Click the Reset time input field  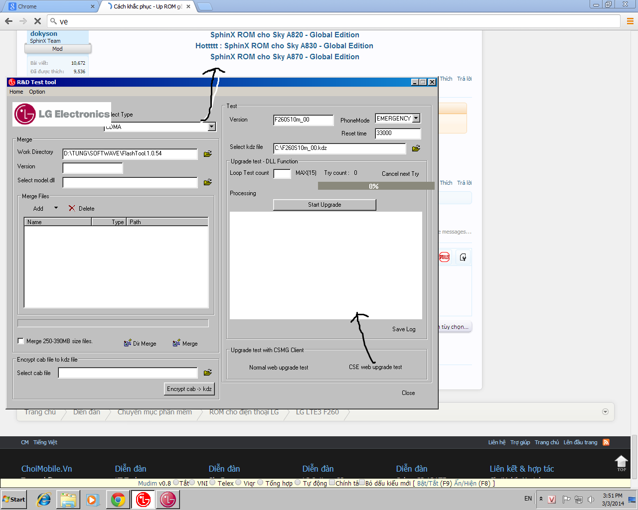click(x=397, y=133)
